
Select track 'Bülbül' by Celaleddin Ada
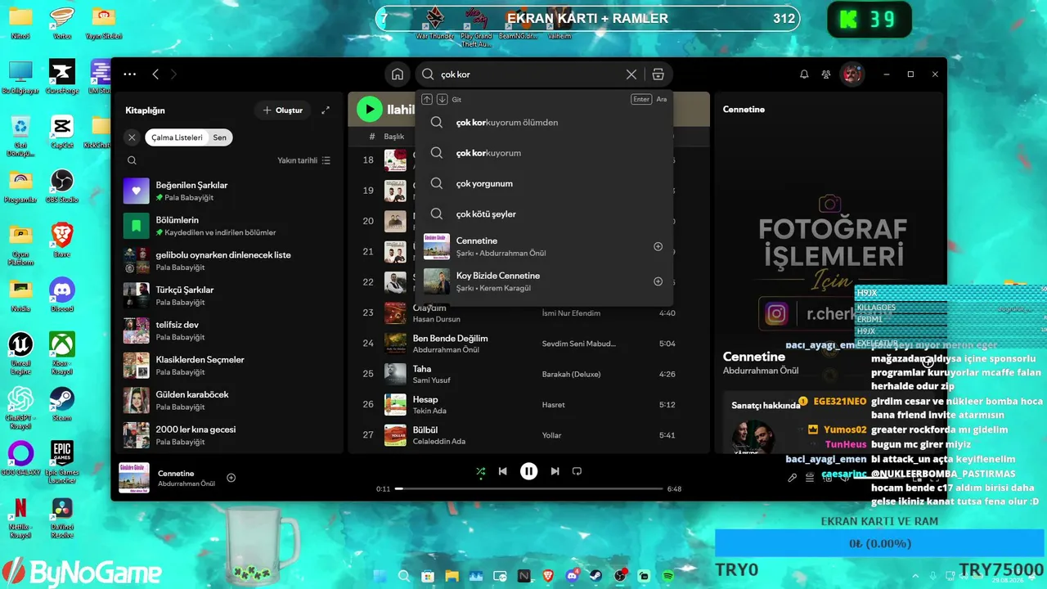pos(528,435)
